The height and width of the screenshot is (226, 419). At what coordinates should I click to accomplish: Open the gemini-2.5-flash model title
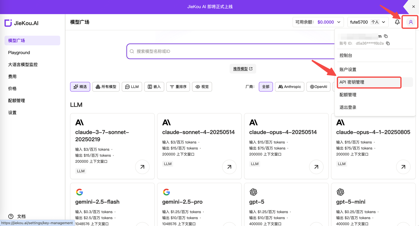[x=97, y=202]
